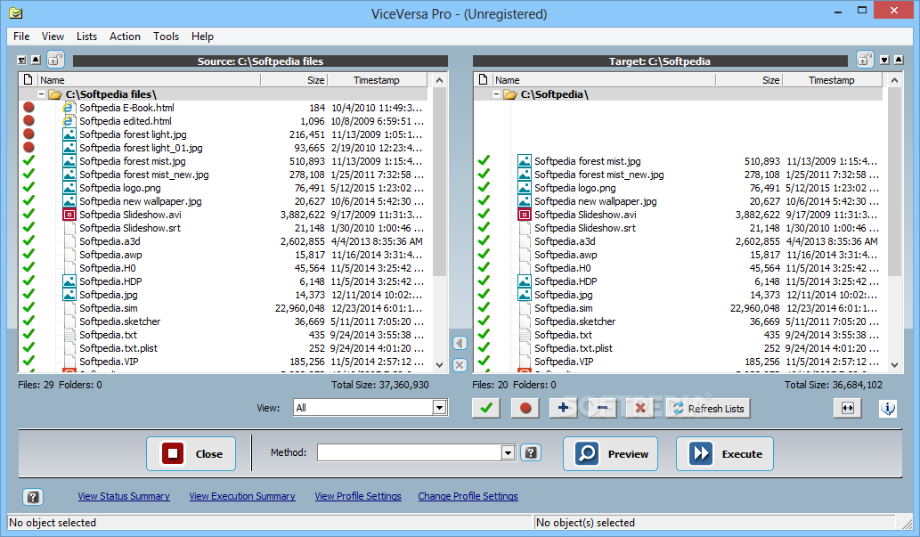Open the View Execution Summary link

pos(241,496)
